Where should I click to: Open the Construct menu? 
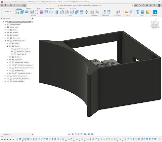point(118,15)
